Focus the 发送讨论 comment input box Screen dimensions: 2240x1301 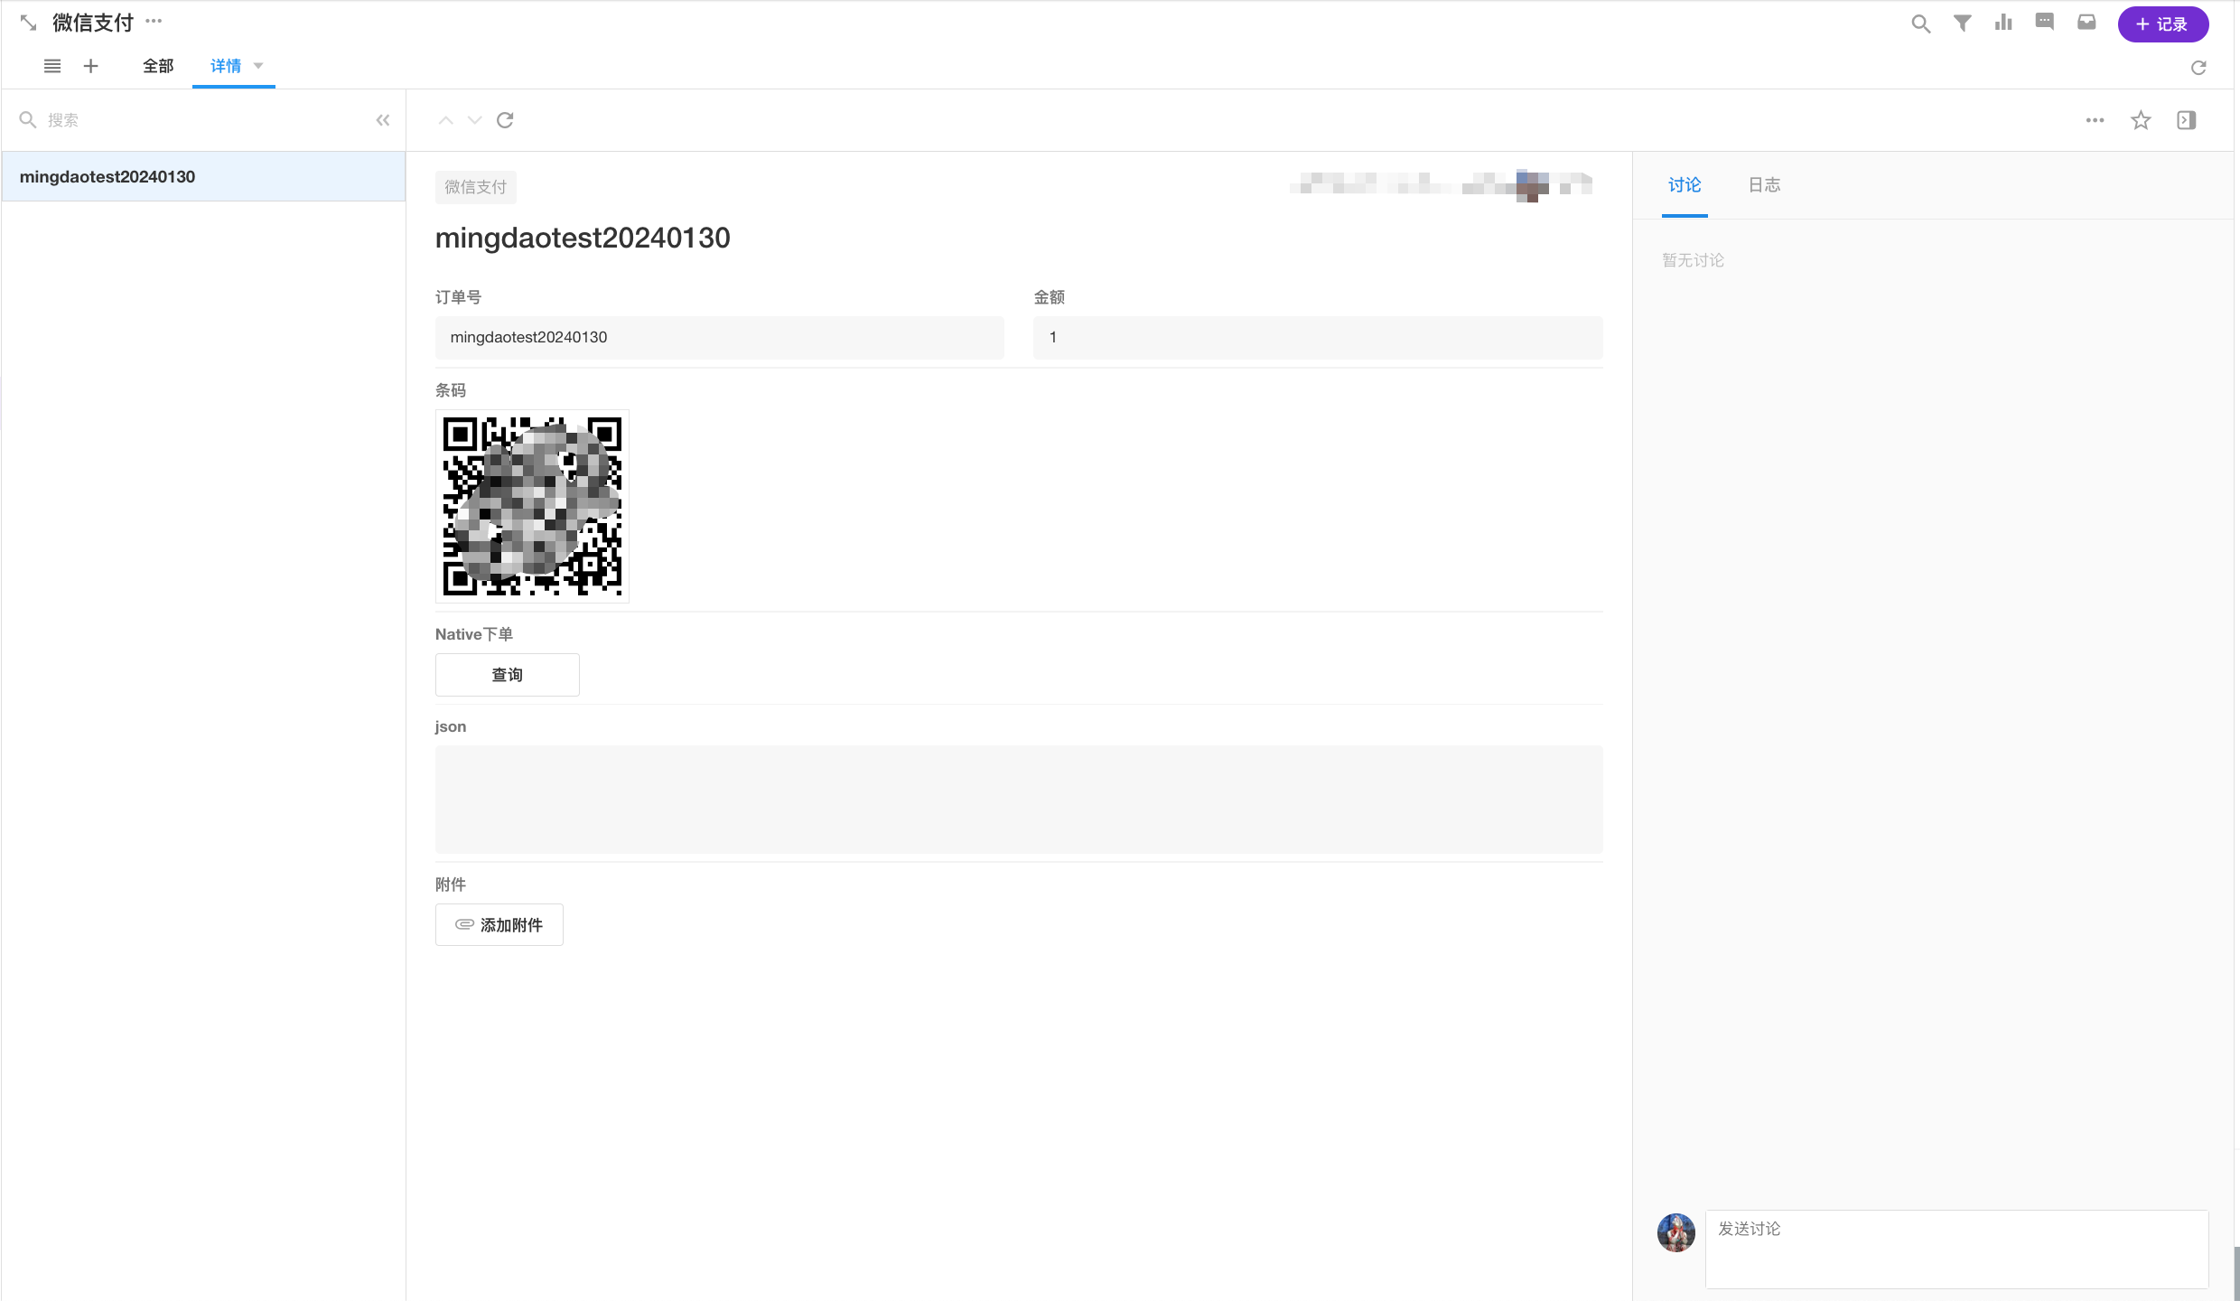tap(1955, 1248)
